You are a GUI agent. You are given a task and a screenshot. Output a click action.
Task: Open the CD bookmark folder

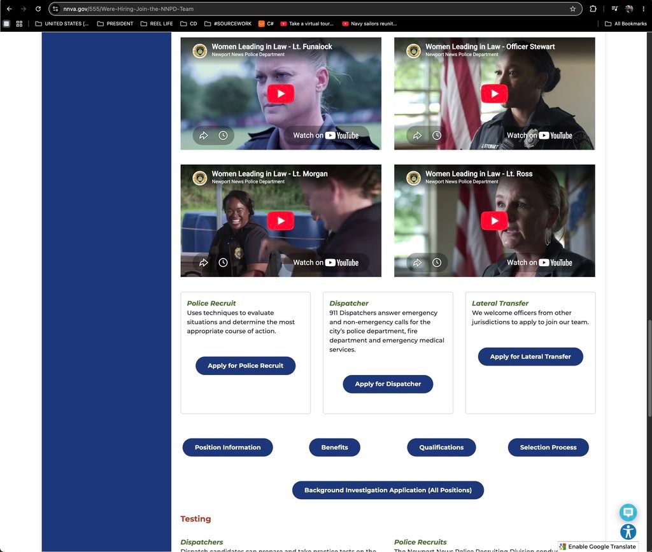coord(188,24)
